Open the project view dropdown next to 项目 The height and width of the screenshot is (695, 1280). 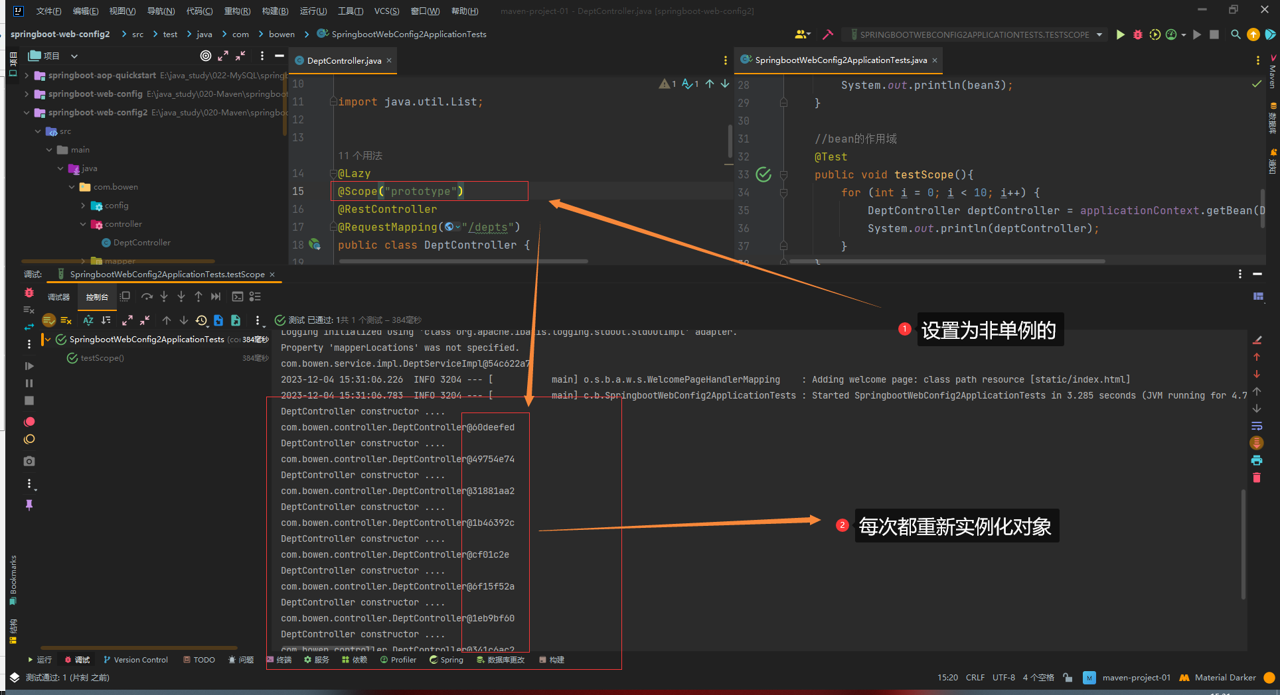[74, 56]
